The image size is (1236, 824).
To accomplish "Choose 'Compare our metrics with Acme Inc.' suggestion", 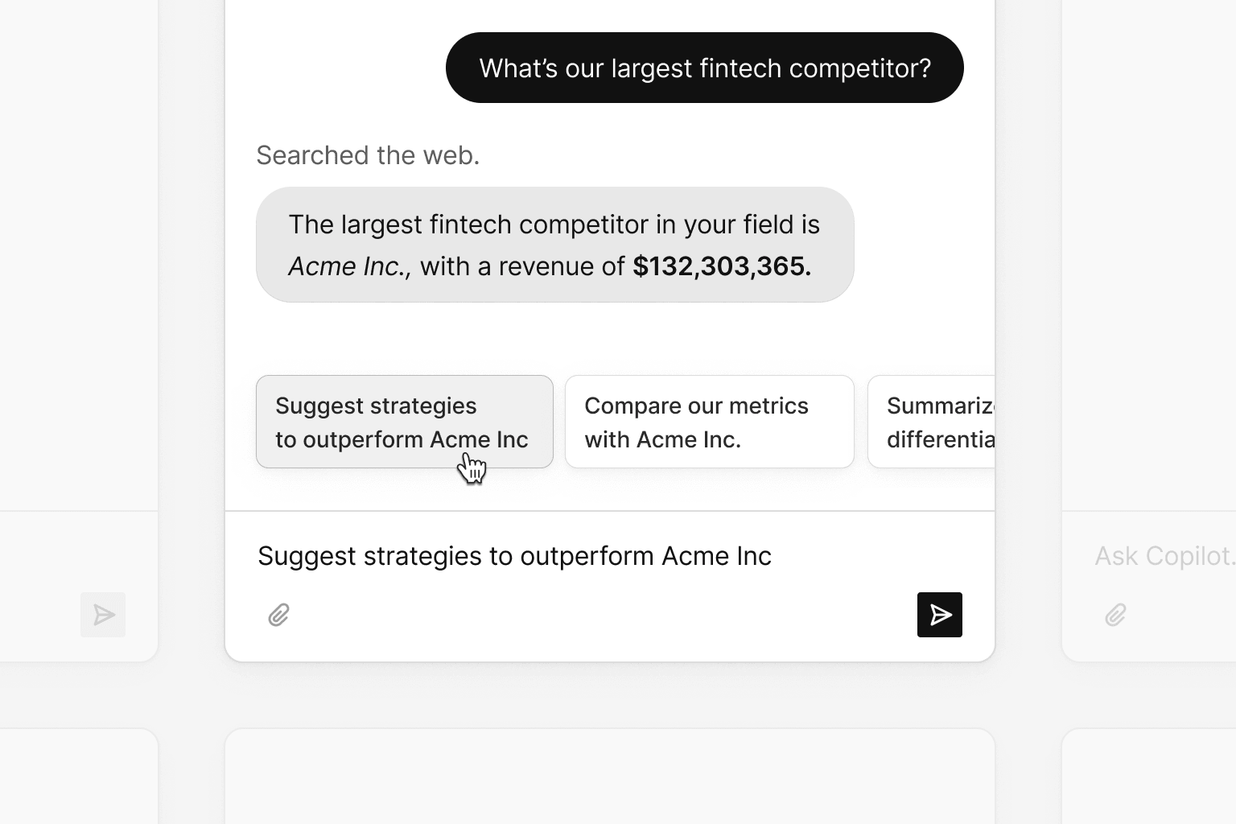I will [709, 421].
